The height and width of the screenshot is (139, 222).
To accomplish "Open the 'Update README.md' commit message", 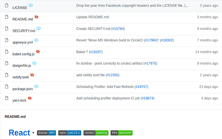I will [93, 17].
